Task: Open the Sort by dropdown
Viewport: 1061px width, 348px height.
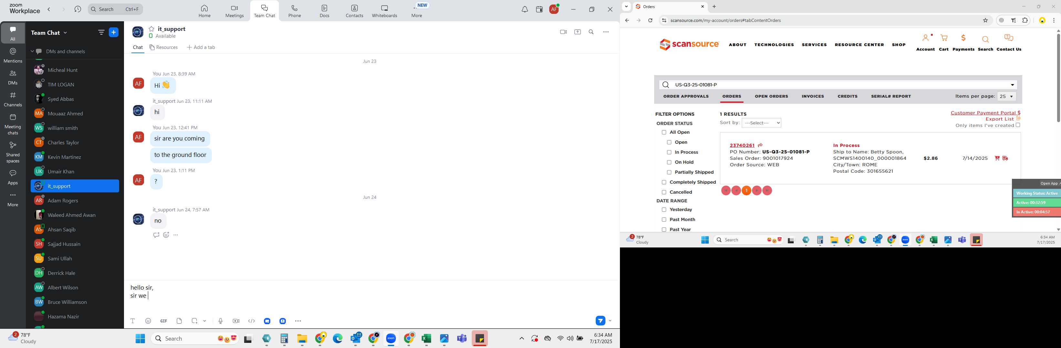Action: point(761,123)
